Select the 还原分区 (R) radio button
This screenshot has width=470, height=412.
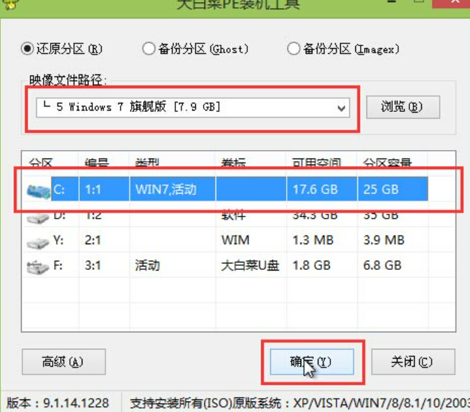27,49
